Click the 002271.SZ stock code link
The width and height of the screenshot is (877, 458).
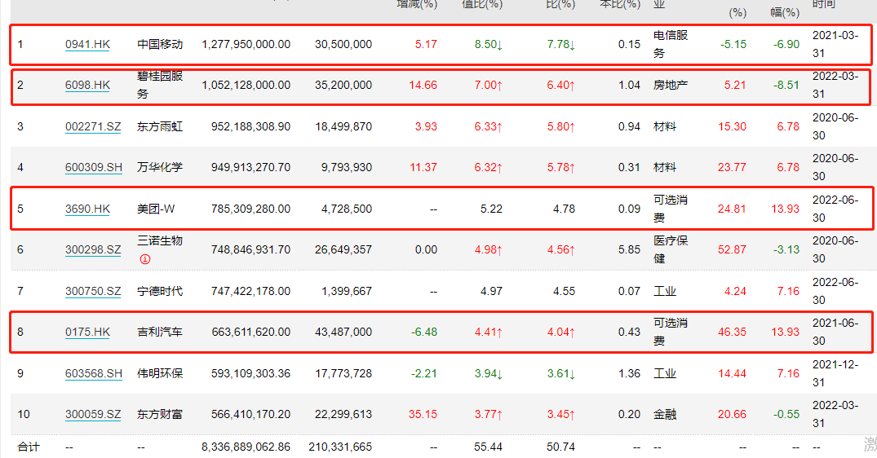[x=93, y=126]
